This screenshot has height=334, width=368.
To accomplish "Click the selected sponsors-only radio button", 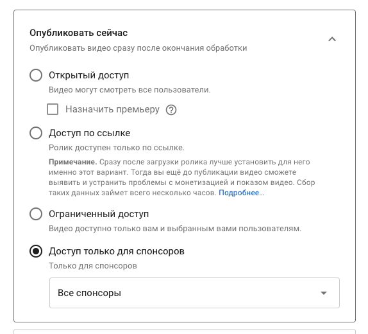I will click(x=36, y=251).
